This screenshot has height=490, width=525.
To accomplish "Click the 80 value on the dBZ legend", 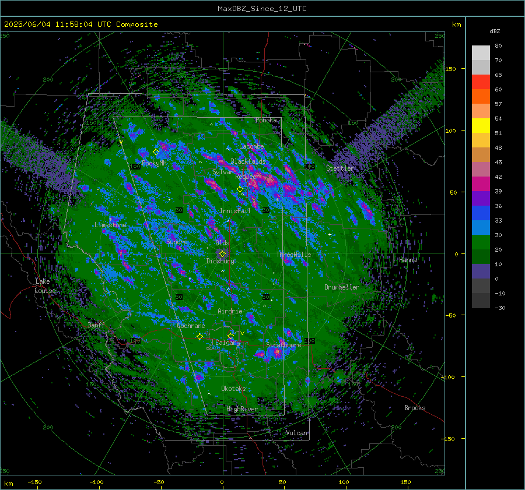I will pos(498,46).
